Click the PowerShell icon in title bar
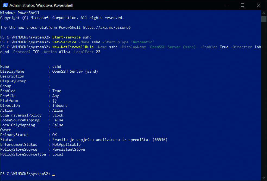This screenshot has height=181, width=267. click(5, 5)
